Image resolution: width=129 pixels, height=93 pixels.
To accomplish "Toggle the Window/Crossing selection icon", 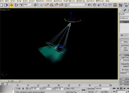I will coord(6,5).
